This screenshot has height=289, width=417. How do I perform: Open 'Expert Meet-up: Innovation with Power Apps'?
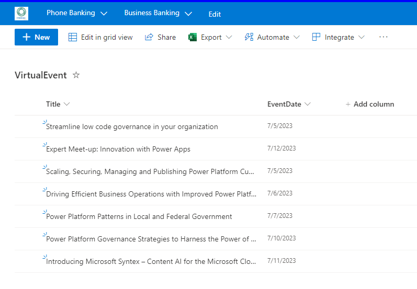pyautogui.click(x=118, y=149)
